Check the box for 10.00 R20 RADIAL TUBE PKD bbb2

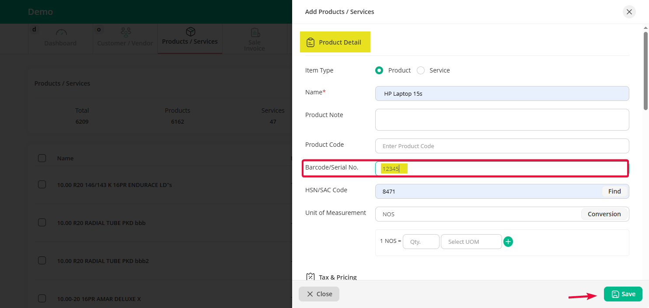click(x=42, y=261)
